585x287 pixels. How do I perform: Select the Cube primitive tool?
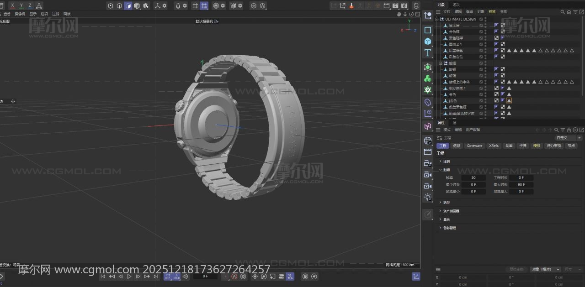[x=428, y=42]
